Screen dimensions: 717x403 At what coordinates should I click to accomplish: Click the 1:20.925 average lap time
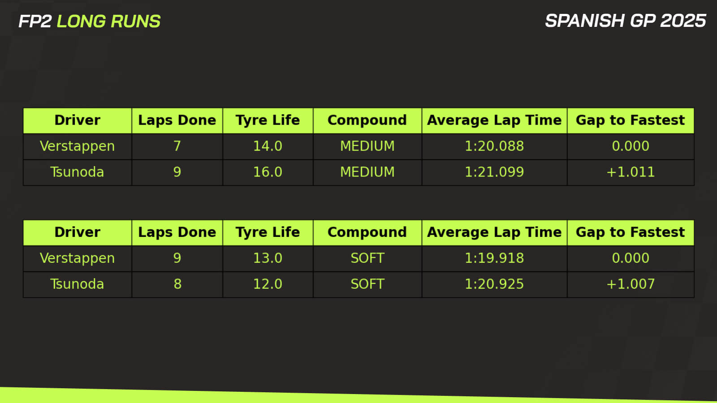[x=494, y=284]
